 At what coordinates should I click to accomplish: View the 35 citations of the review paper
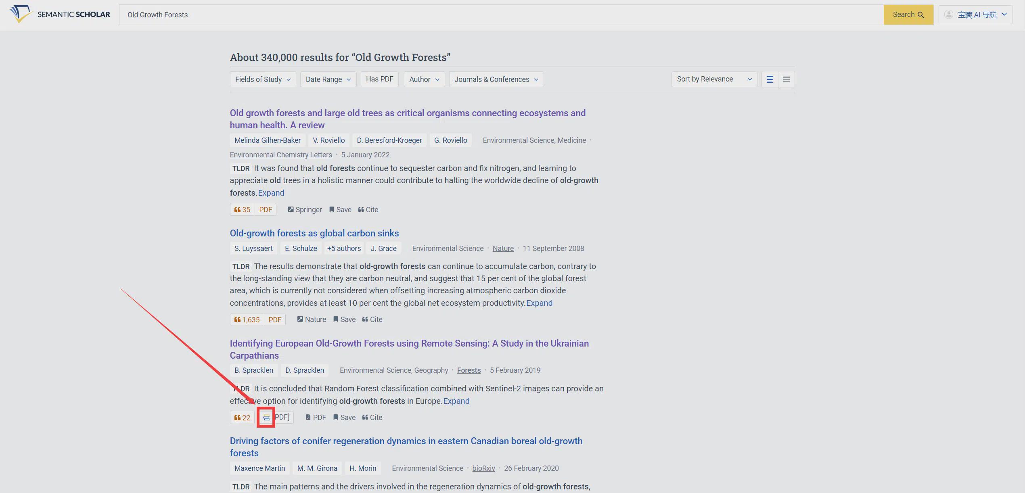(x=242, y=209)
